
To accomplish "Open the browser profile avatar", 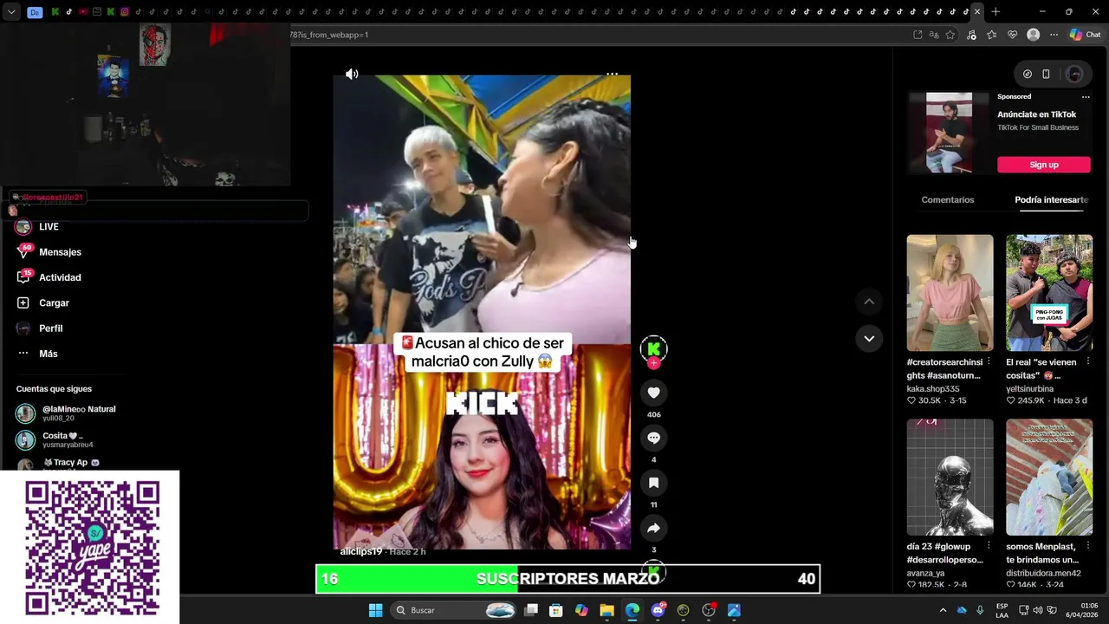I will pyautogui.click(x=1033, y=35).
